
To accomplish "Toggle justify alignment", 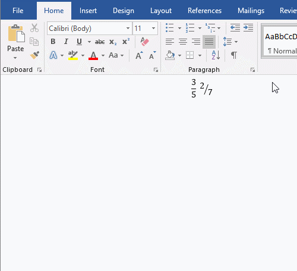I will pos(209,42).
